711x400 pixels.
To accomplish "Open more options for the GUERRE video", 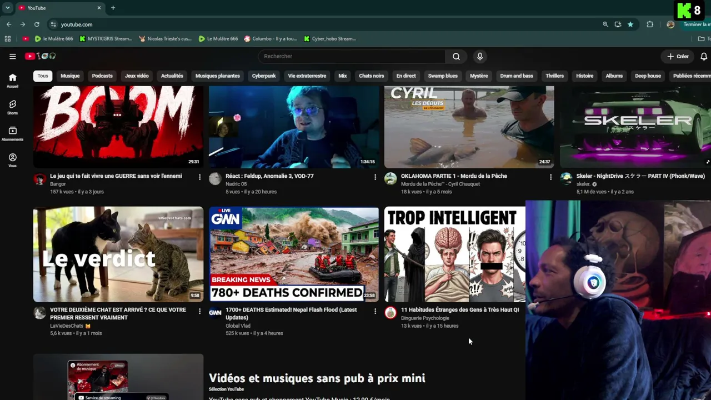I will click(x=199, y=177).
